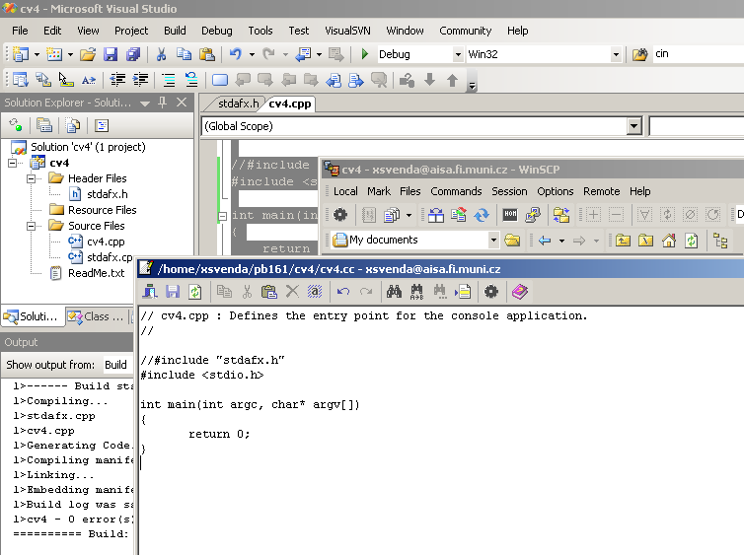Open Global Scope dropdown in code editor
This screenshot has height=555, width=744.
tap(633, 126)
